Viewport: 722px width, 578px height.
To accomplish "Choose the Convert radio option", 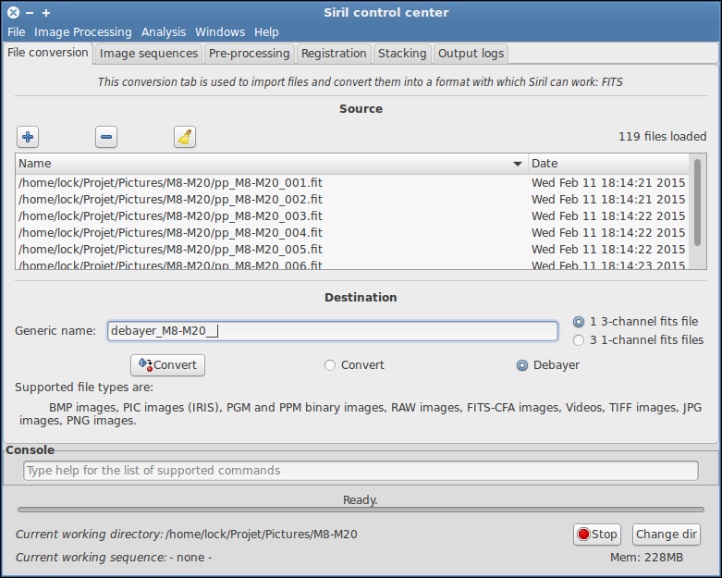I will click(330, 365).
